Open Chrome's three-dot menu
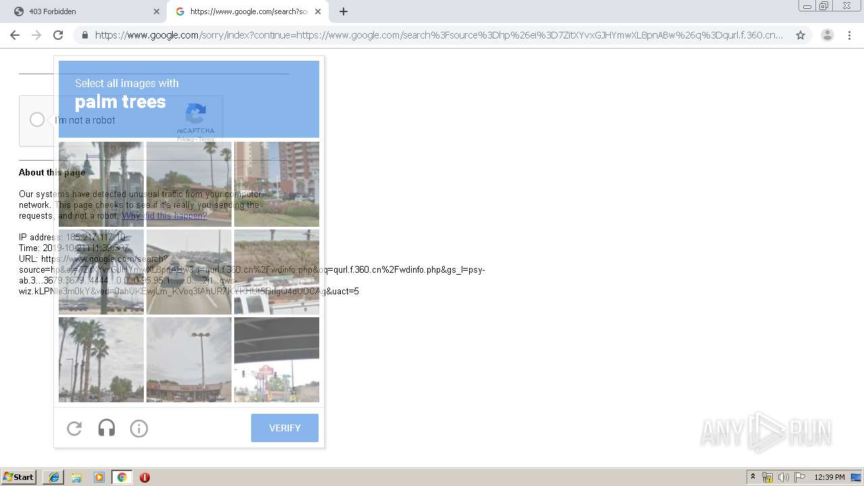The width and height of the screenshot is (864, 486). coord(849,35)
